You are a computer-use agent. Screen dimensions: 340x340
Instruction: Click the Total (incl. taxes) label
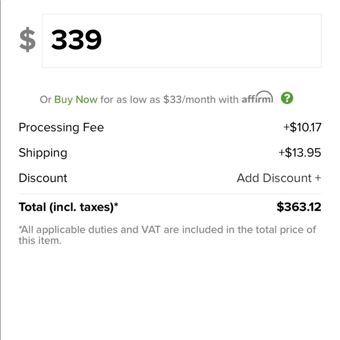tap(66, 207)
